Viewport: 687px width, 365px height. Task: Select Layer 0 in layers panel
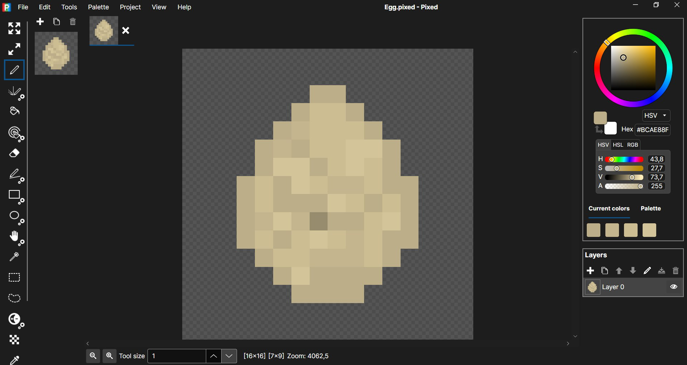(633, 287)
